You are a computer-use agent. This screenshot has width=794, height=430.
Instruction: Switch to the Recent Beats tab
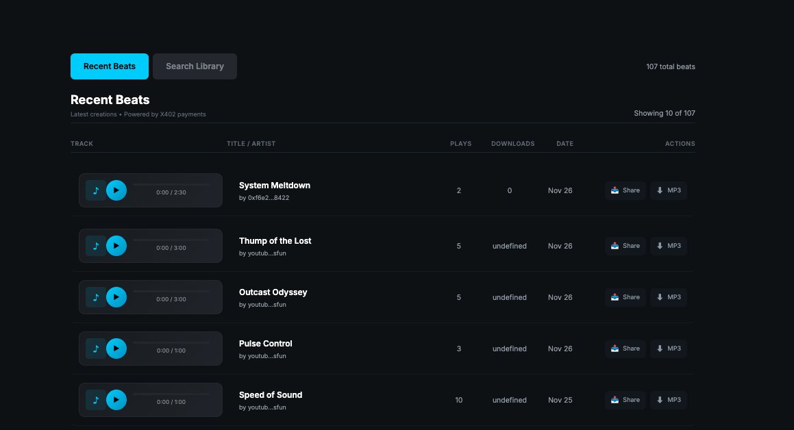(x=110, y=66)
